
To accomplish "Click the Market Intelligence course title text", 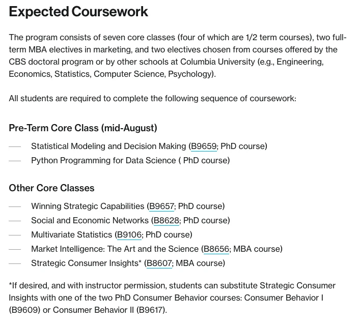I will click(115, 249).
